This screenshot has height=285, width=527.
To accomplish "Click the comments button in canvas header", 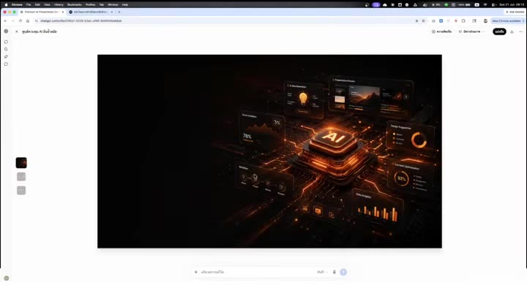I will pos(441,31).
